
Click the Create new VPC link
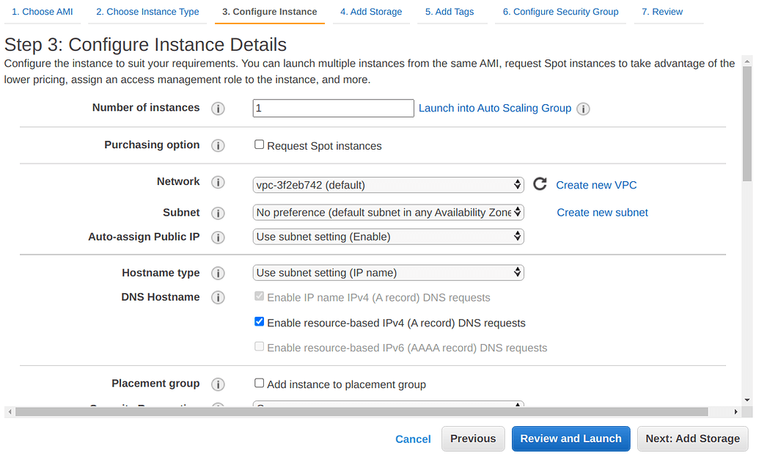596,185
